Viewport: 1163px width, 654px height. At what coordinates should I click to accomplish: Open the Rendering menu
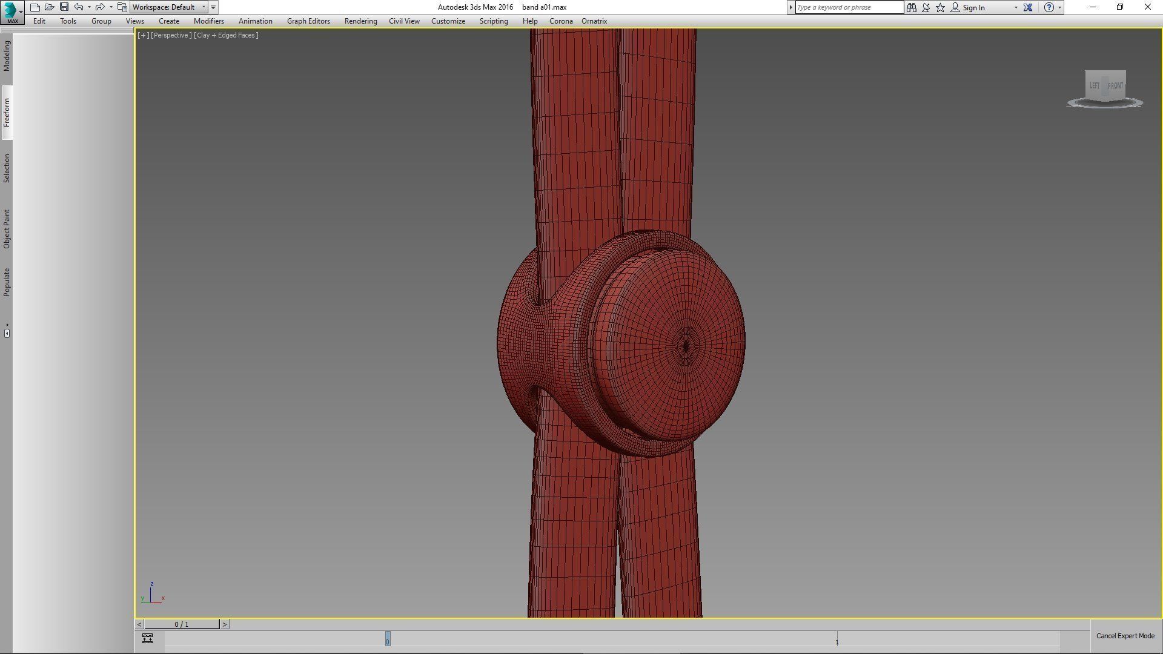pyautogui.click(x=361, y=21)
